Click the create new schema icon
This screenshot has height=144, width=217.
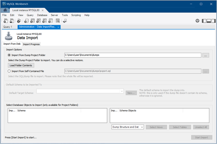pyautogui.click(x=26, y=21)
